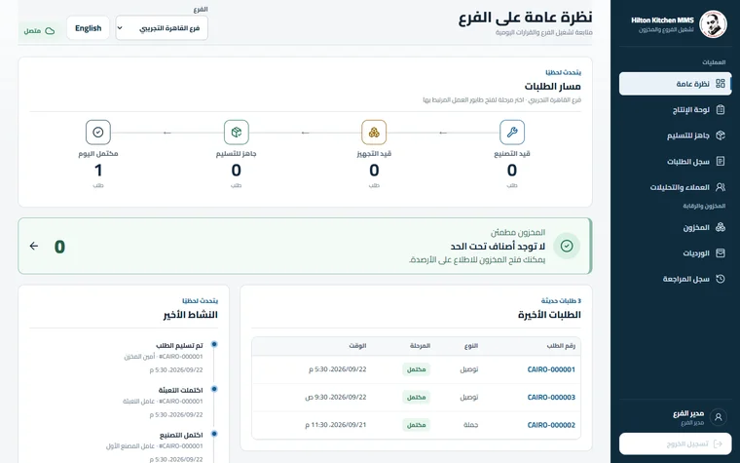Click جملة type in CAIRO-000002 row
Viewport: 740px width, 463px height.
coord(470,425)
